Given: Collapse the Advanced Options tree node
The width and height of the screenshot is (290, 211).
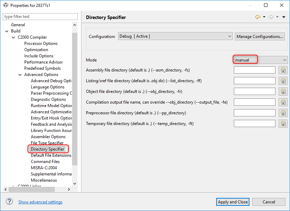Looking at the screenshot, I should click(20, 75).
